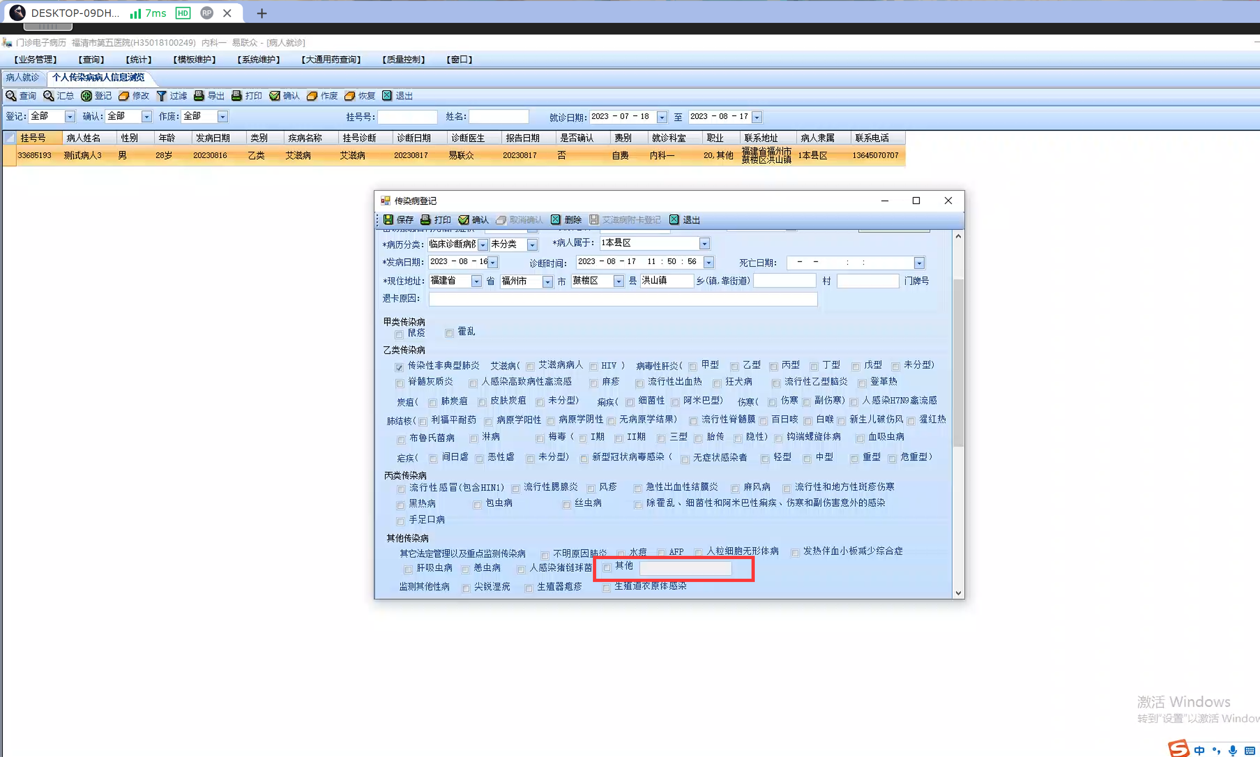
Task: Click the 打印 print icon in dialog toolbar
Action: pos(425,220)
